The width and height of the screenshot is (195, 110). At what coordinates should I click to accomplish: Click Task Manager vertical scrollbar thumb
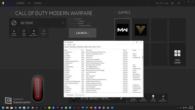tap(143, 57)
